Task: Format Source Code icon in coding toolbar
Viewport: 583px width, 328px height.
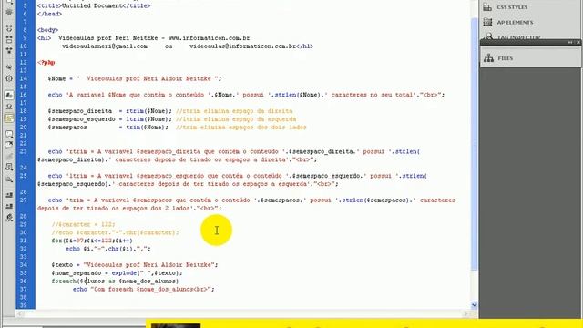Action: tap(9, 218)
